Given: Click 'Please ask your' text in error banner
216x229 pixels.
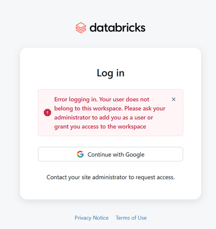Looking at the screenshot, I should coord(145,109).
